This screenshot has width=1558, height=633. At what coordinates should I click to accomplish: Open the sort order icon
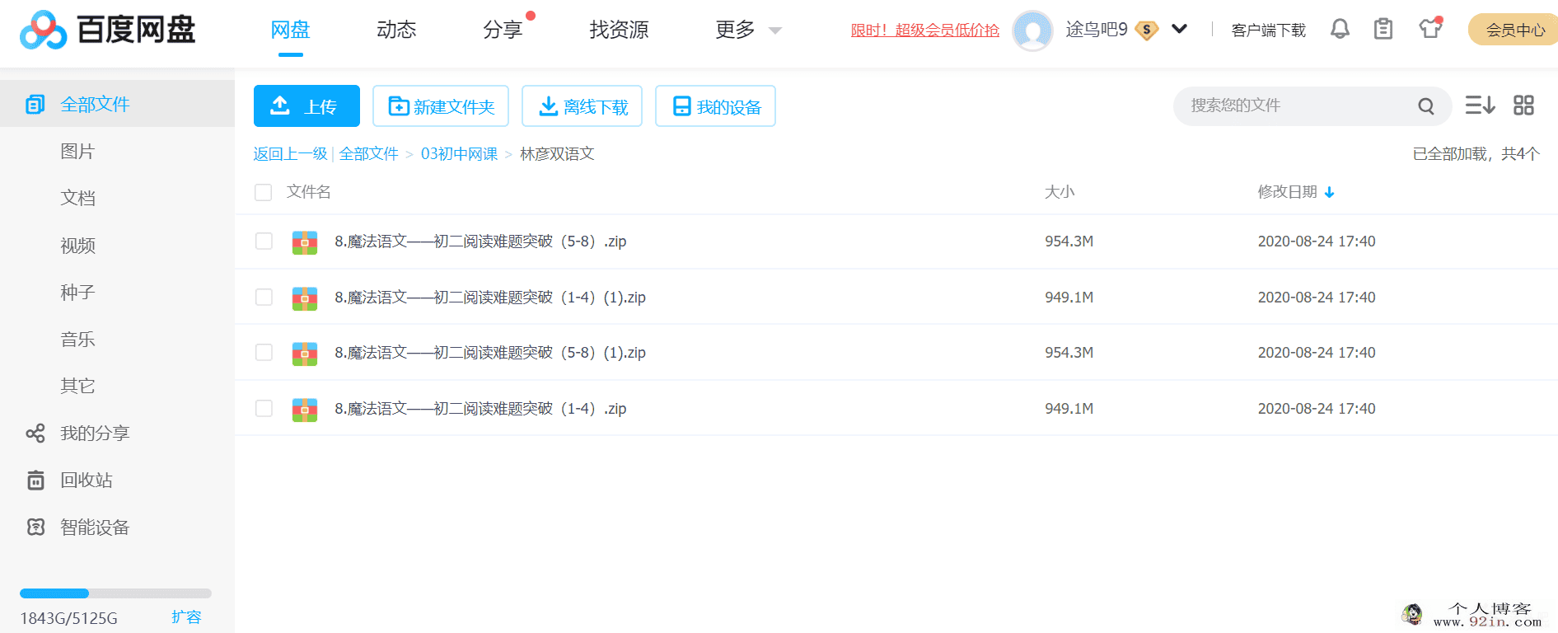pos(1480,105)
